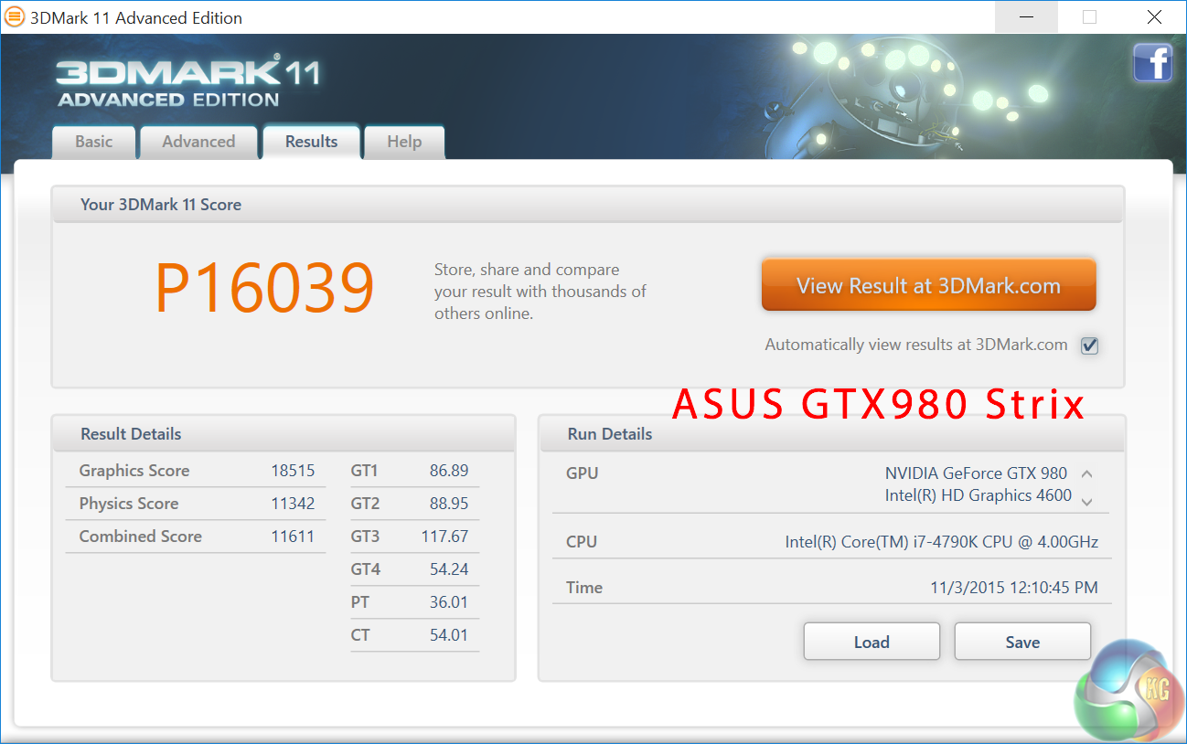Image resolution: width=1187 pixels, height=744 pixels.
Task: Click NVIDIA GeForce GTX 980 GPU entry
Action: coord(976,473)
